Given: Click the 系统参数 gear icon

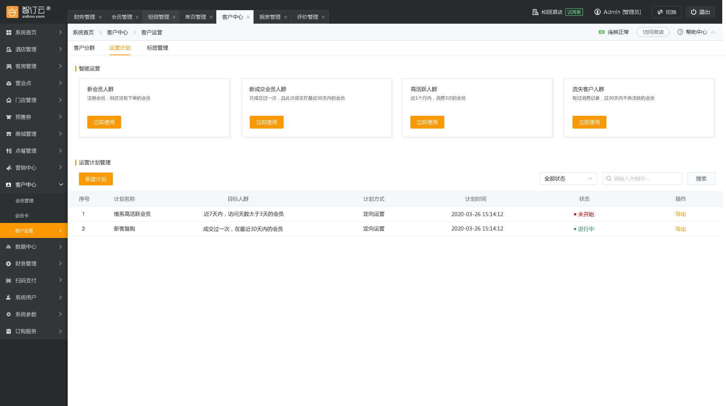Looking at the screenshot, I should [9, 314].
